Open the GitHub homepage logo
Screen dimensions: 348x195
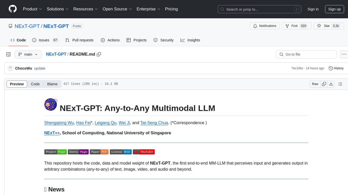(x=13, y=9)
